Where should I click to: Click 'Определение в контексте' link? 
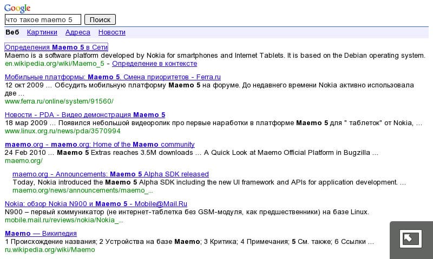(155, 64)
